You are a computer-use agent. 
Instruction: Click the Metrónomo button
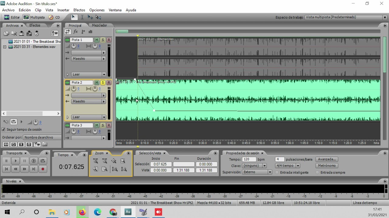(327, 166)
